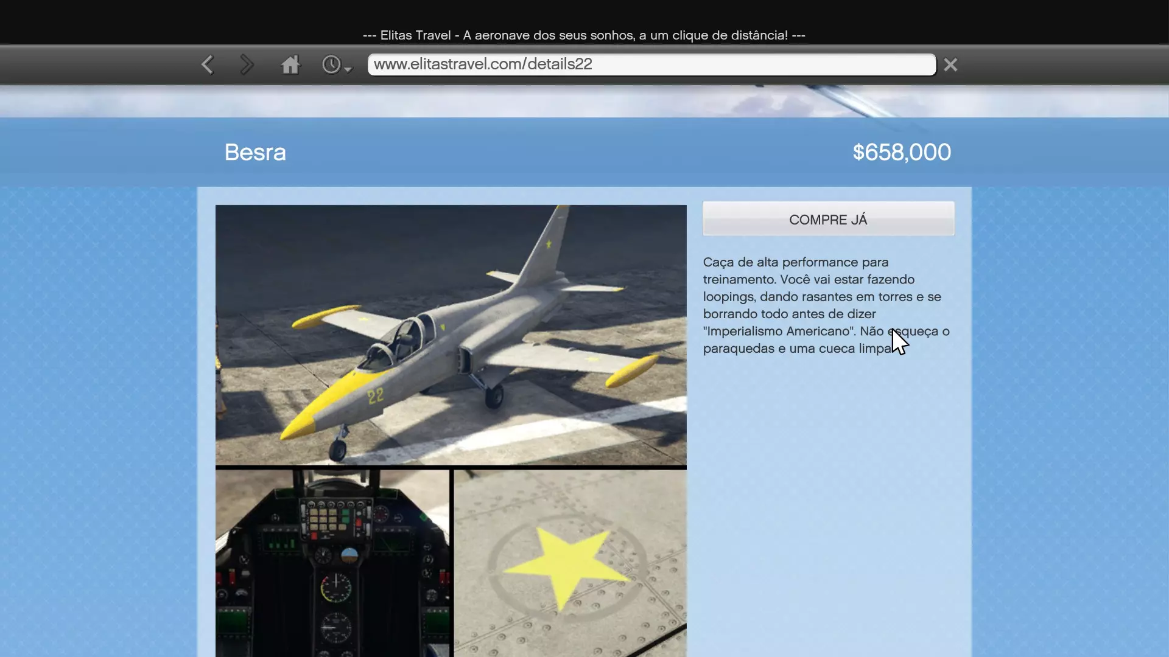Click the Besra aircraft name heading
Image resolution: width=1169 pixels, height=657 pixels.
pos(255,152)
